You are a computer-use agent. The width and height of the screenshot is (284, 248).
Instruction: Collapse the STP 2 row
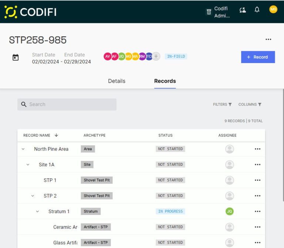33,196
